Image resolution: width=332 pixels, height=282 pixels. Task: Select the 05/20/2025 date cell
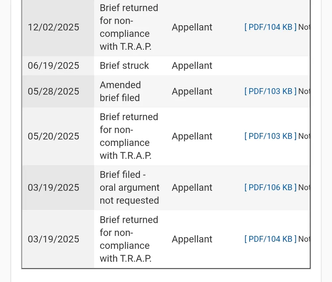[x=53, y=136]
